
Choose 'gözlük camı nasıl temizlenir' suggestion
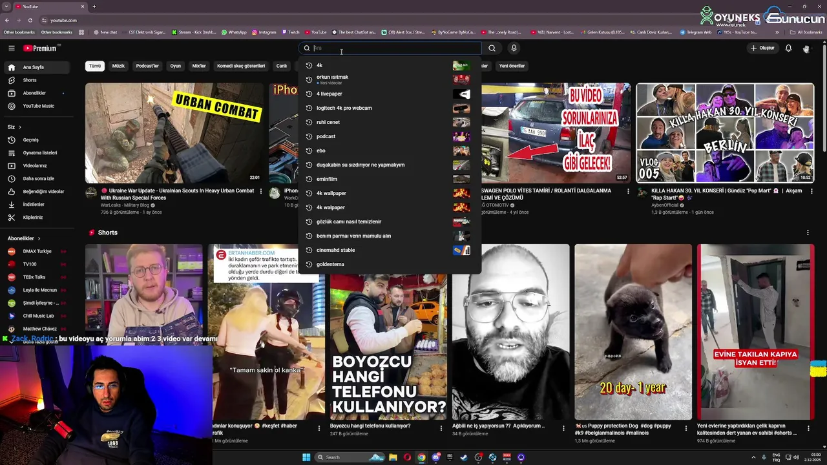[x=390, y=222]
